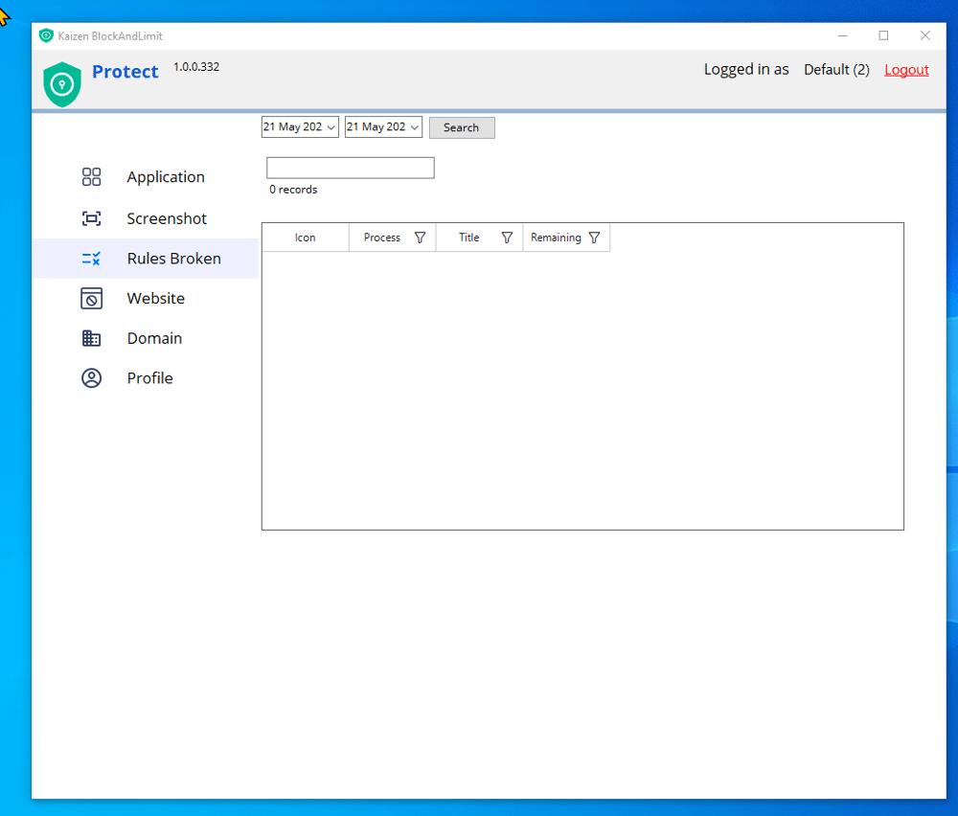Click the Screenshot capture icon
This screenshot has height=816, width=958.
coord(91,218)
